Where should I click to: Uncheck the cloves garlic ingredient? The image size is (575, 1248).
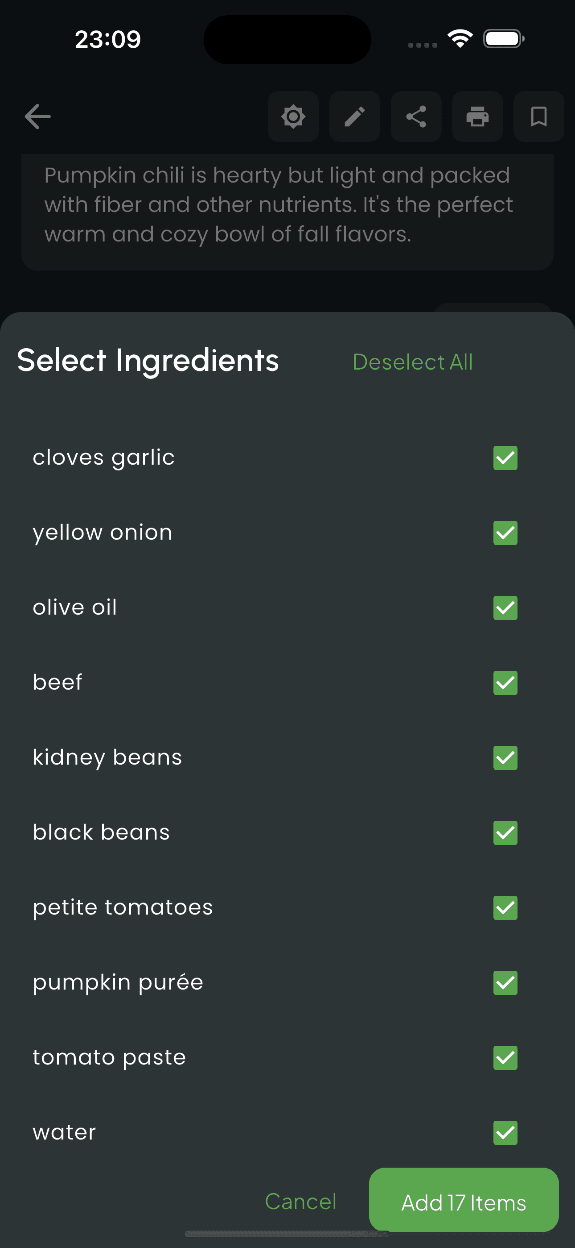tap(505, 458)
